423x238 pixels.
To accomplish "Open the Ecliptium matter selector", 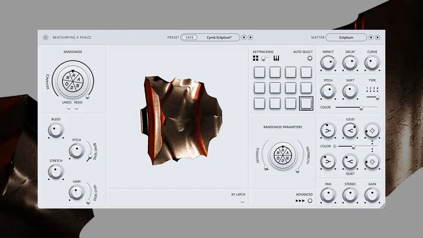I will point(346,37).
